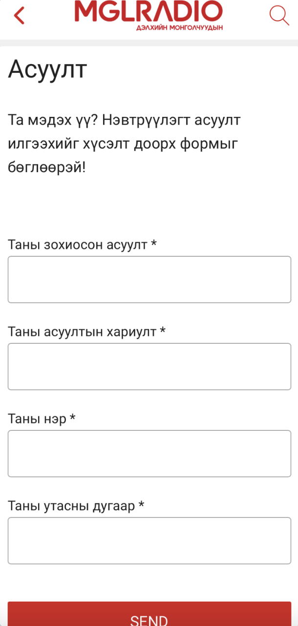Focus the 'Таны утасны дугаар' phone field

[149, 540]
